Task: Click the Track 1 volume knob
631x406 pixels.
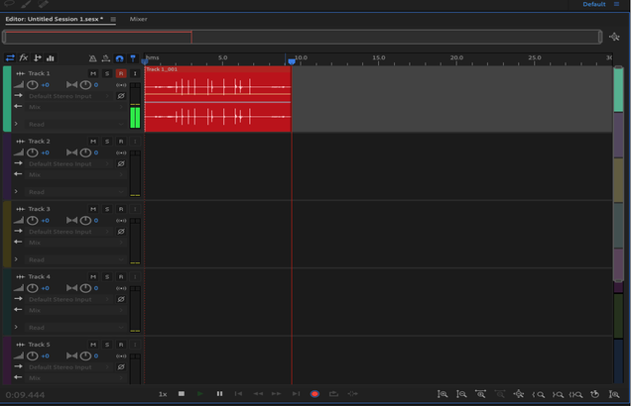Action: tap(32, 85)
